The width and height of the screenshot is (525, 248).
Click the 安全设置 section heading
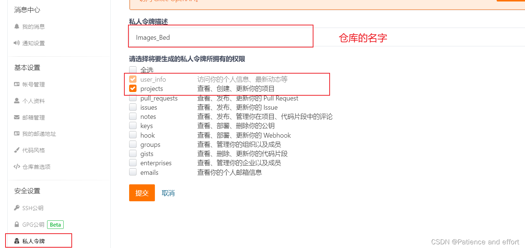click(27, 191)
